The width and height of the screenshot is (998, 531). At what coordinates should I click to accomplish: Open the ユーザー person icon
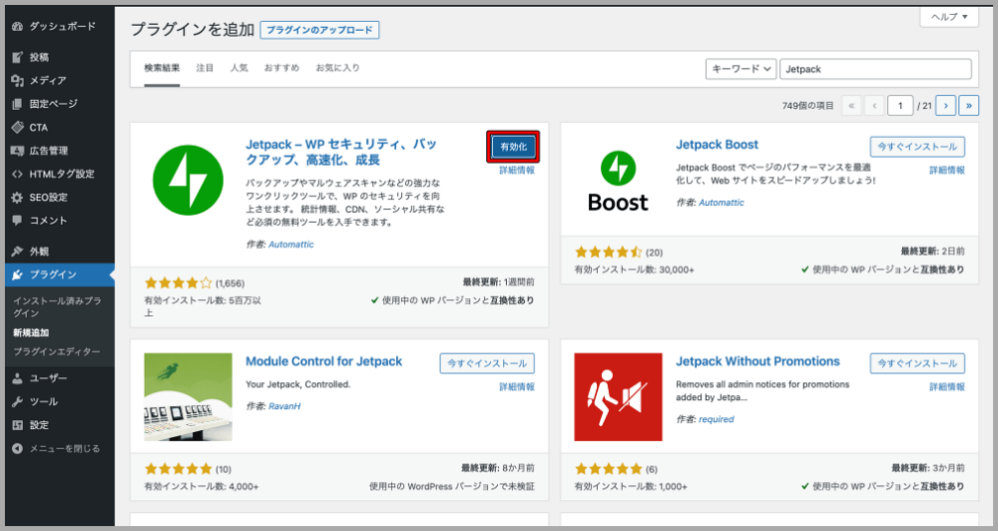(17, 378)
